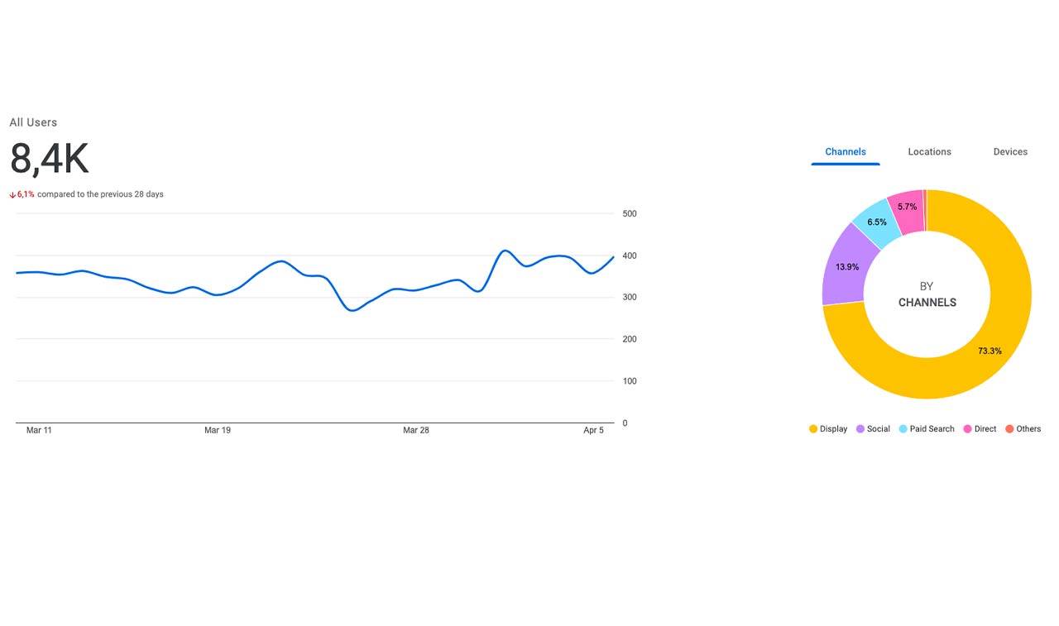Click the yellow Display legend dot

[x=813, y=429]
